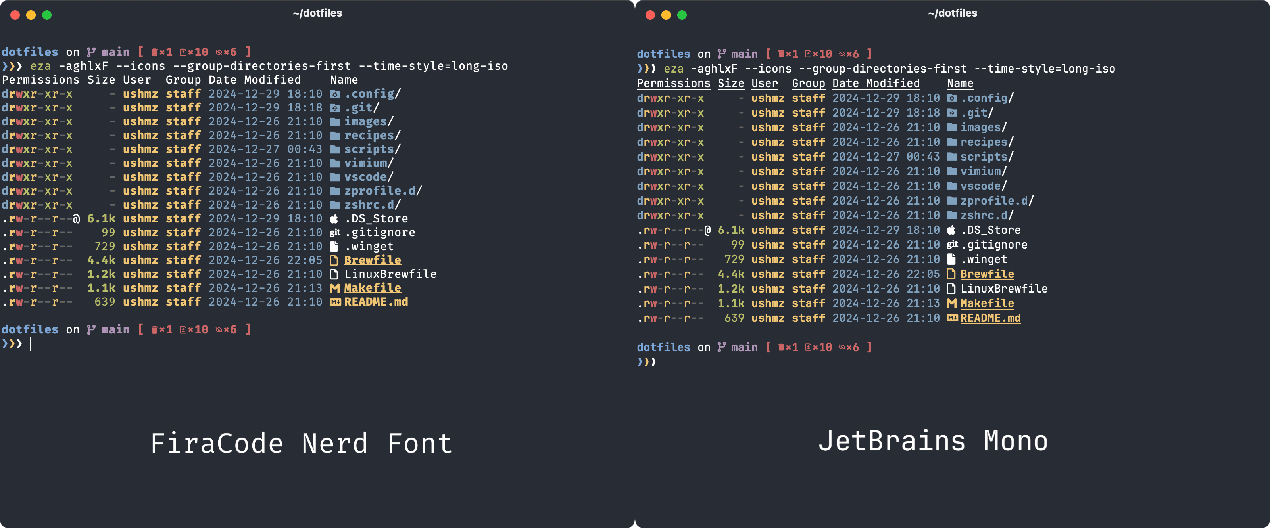
Task: Click Brewfile link in left terminal
Action: tap(373, 260)
